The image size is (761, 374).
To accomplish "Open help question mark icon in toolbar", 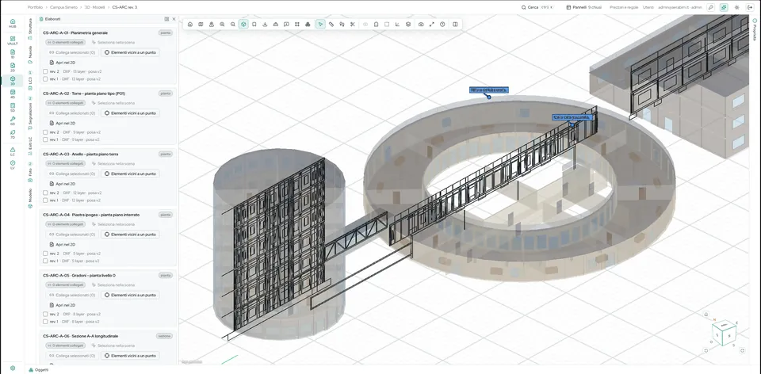I will pos(442,25).
